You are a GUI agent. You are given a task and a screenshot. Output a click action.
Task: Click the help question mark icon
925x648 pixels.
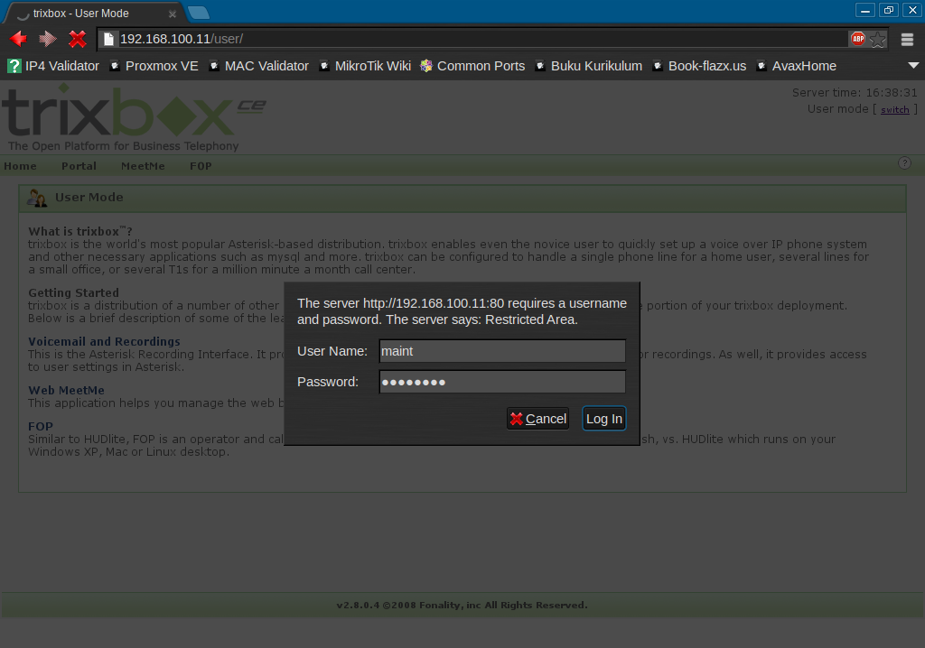pyautogui.click(x=904, y=163)
